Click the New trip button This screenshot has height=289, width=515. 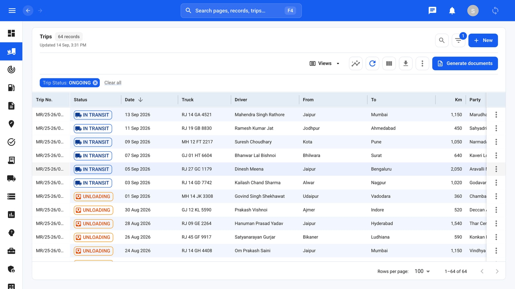[x=483, y=40]
